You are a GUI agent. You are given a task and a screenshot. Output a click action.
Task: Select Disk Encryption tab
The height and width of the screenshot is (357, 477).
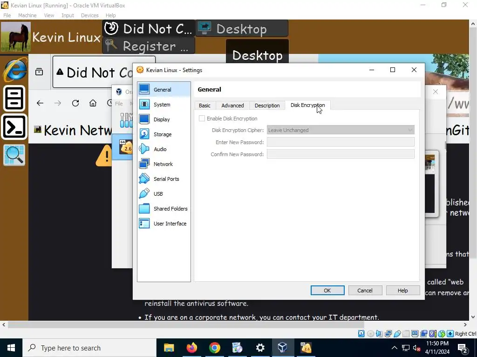click(307, 105)
